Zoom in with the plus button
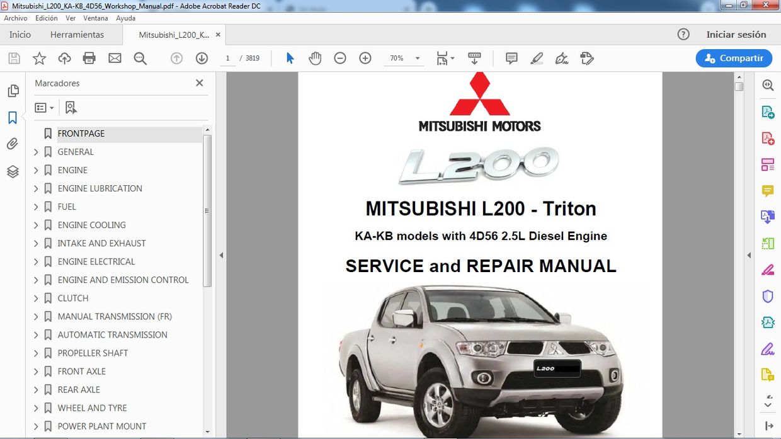Image resolution: width=781 pixels, height=439 pixels. (365, 59)
